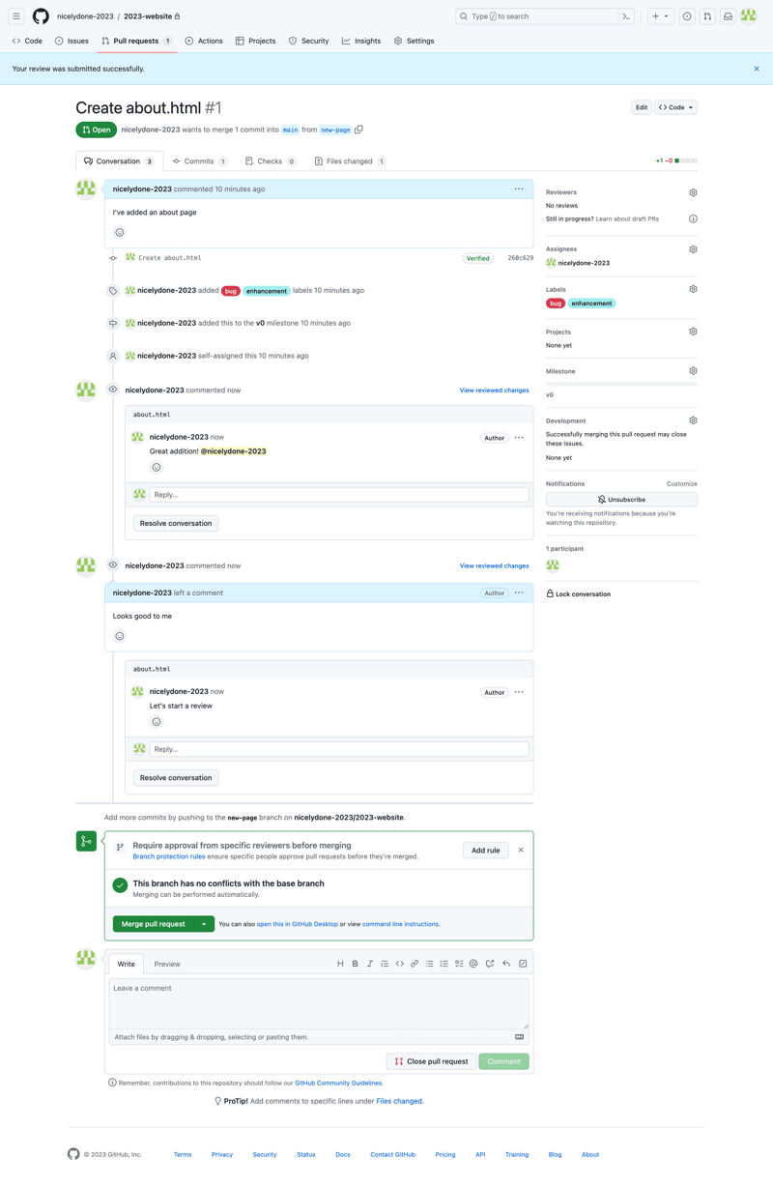Unsubscribe from this pull request's notifications

tap(620, 499)
